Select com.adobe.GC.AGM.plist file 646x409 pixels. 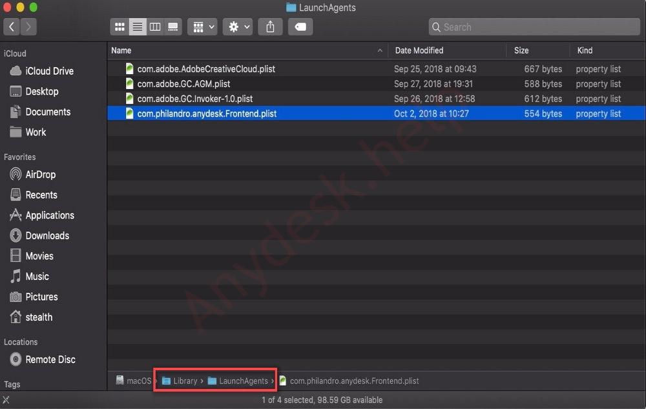point(183,84)
